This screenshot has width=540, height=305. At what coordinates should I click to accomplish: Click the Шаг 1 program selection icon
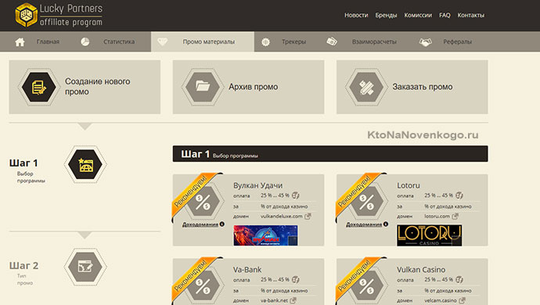pyautogui.click(x=85, y=164)
